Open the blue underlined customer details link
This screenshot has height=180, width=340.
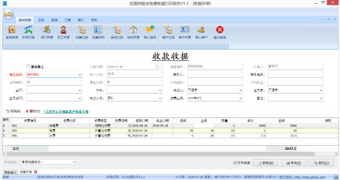tap(66, 112)
